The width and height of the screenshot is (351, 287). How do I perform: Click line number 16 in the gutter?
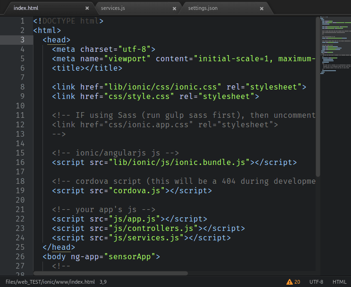[20, 163]
